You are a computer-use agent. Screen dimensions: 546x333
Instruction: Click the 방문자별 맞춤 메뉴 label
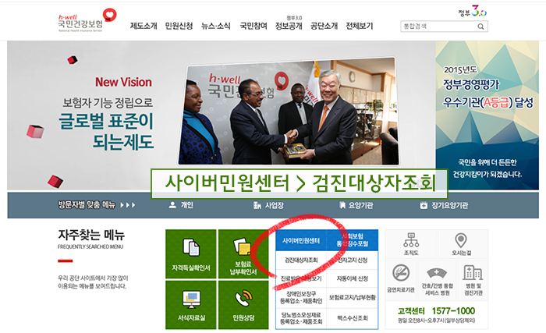[x=87, y=204]
